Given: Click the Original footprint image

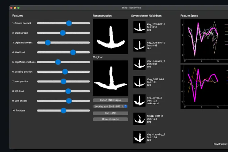Looking at the screenshot, I should click(x=110, y=78).
